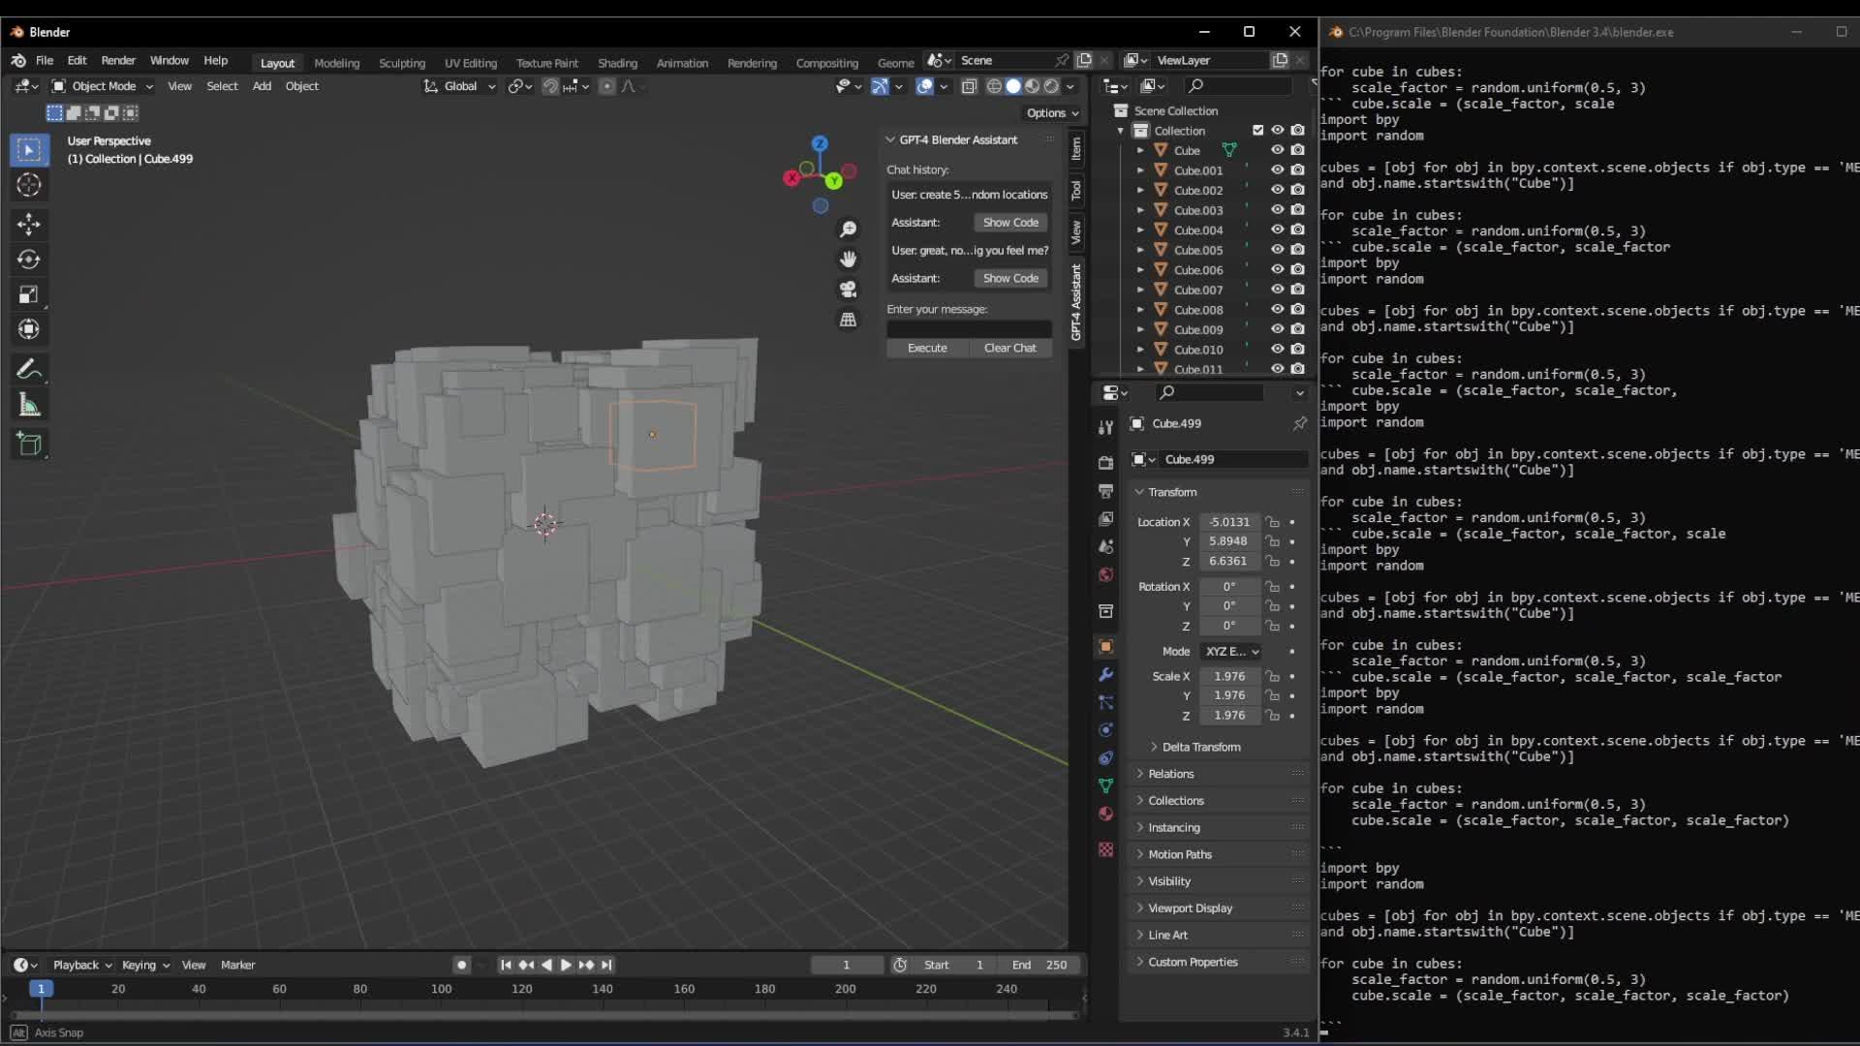Open the Render menu

[x=118, y=60]
